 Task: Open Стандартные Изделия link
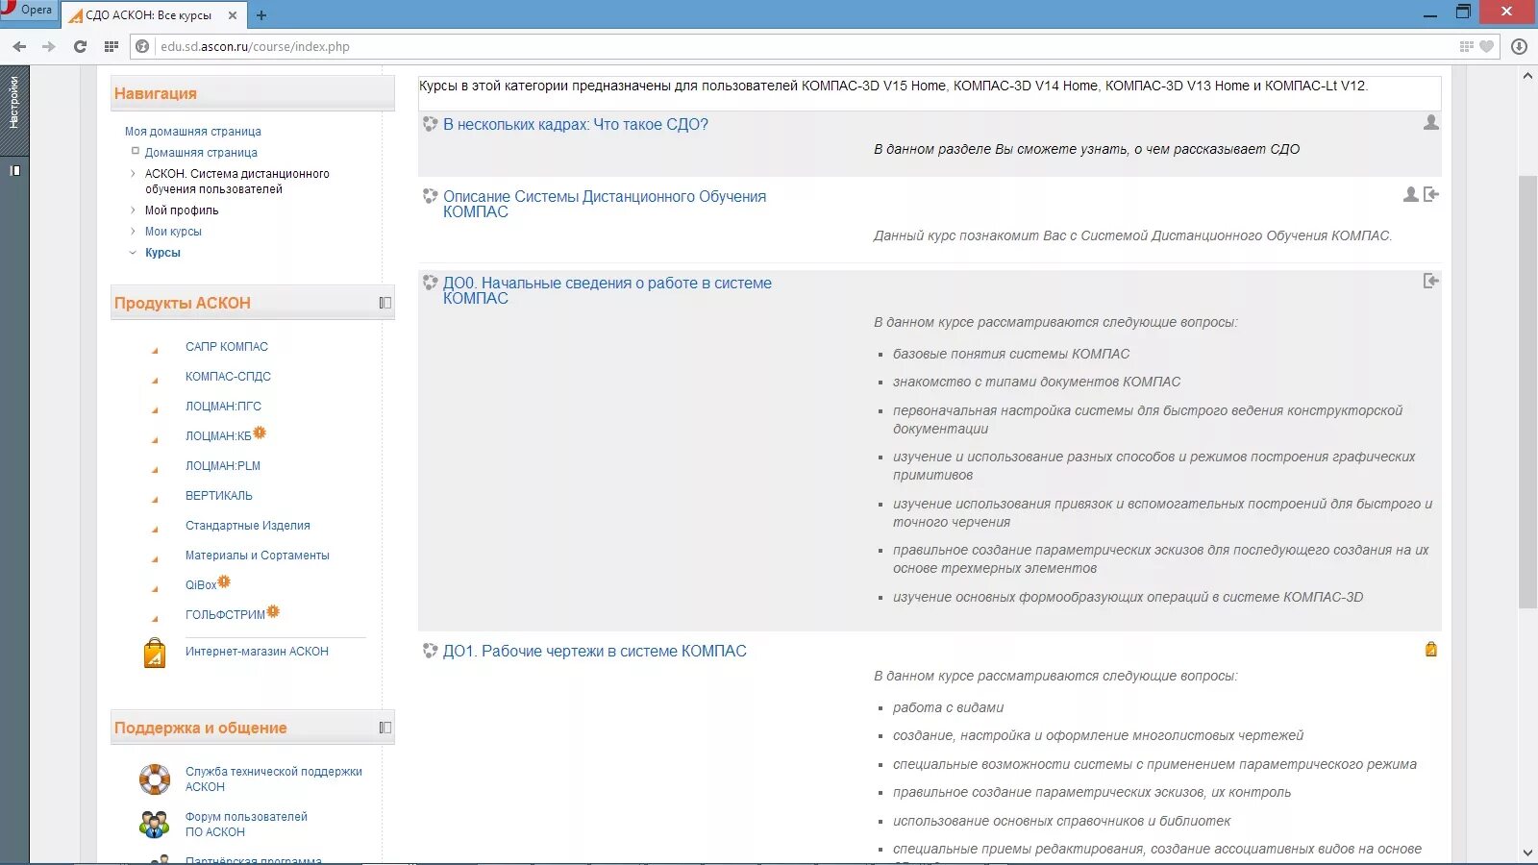pyautogui.click(x=248, y=526)
